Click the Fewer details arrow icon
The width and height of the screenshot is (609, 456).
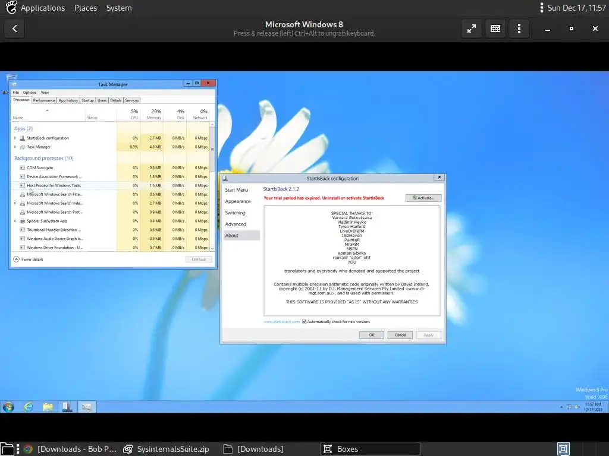click(x=16, y=259)
